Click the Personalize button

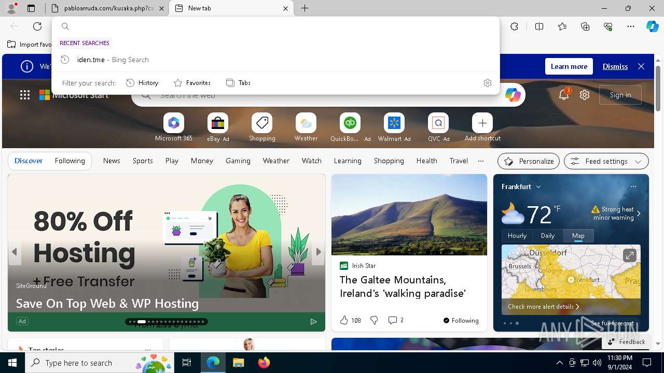(x=529, y=161)
